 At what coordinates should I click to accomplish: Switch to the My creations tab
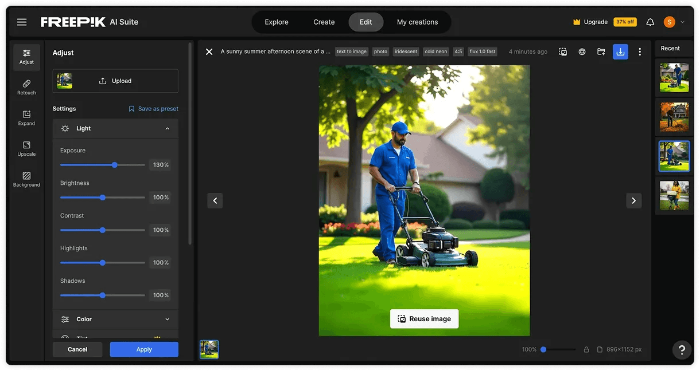coord(418,22)
